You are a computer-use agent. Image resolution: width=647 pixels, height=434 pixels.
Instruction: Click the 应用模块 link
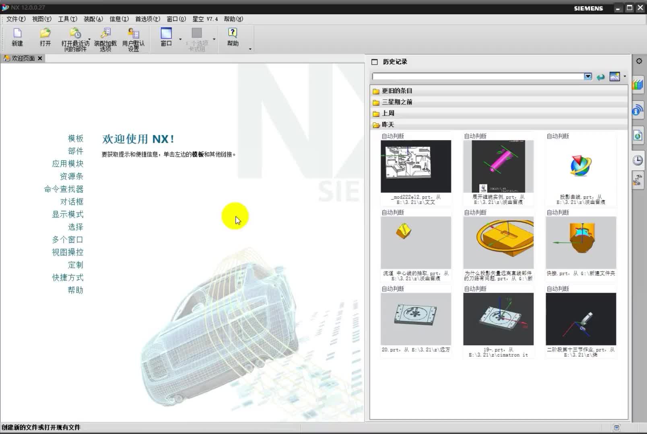click(x=68, y=164)
